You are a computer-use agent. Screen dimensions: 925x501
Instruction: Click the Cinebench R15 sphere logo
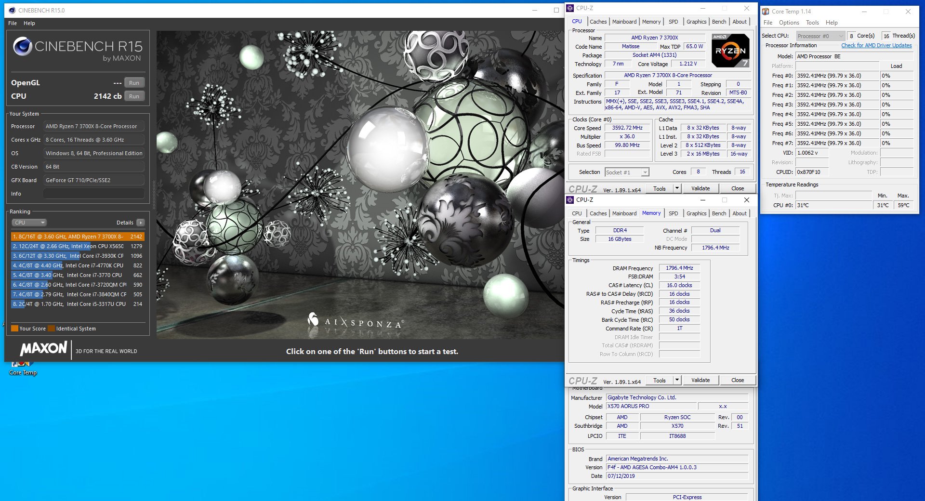pos(22,46)
